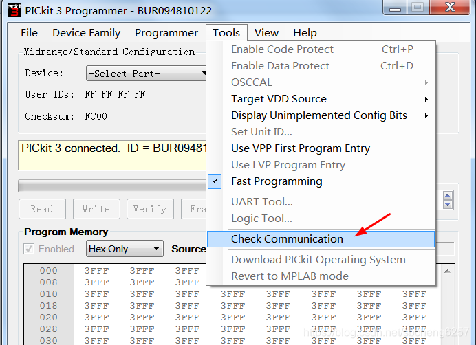Click the first 3FFF cell in row 000

point(96,271)
